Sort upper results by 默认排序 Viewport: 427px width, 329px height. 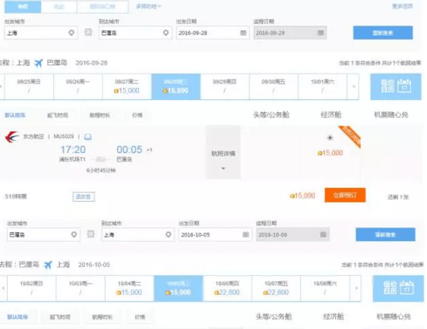[15, 115]
